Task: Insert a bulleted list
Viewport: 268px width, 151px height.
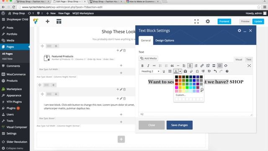Action: pyautogui.click(x=160, y=66)
